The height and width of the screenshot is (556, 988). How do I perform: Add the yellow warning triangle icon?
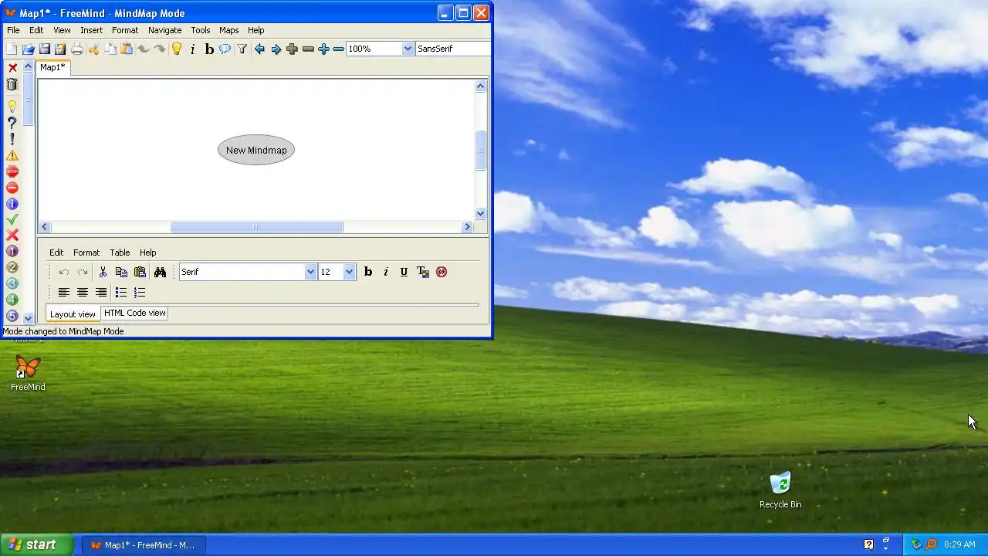[x=12, y=155]
